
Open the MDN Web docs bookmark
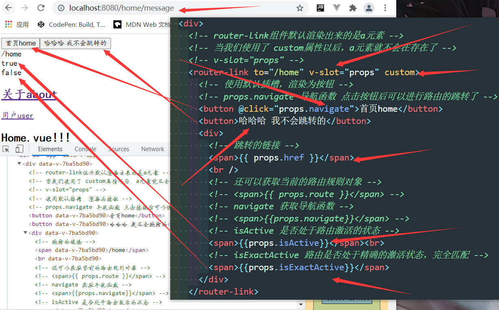pyautogui.click(x=142, y=24)
